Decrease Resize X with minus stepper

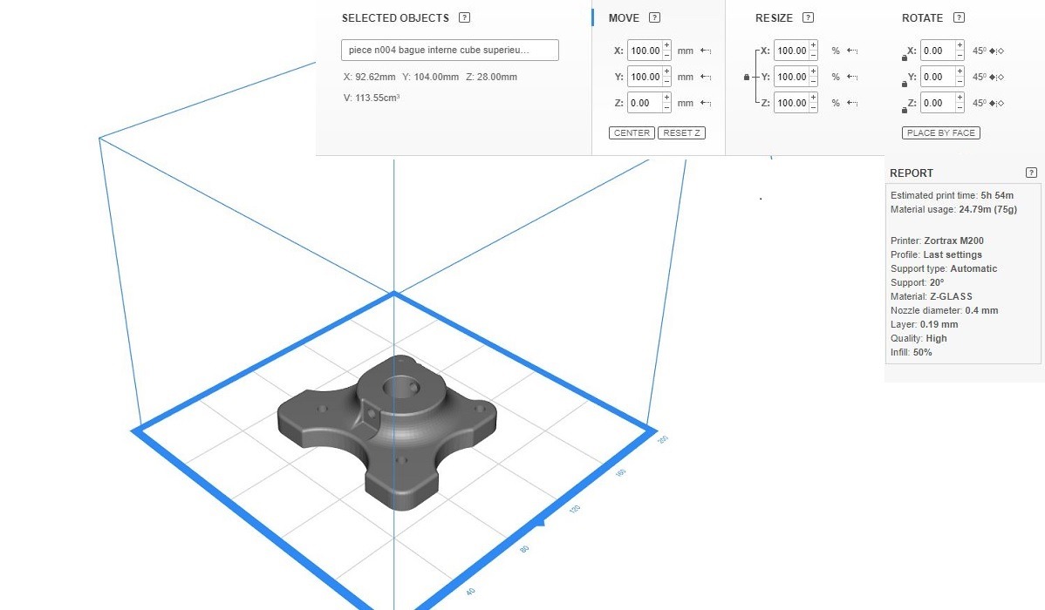pyautogui.click(x=813, y=55)
